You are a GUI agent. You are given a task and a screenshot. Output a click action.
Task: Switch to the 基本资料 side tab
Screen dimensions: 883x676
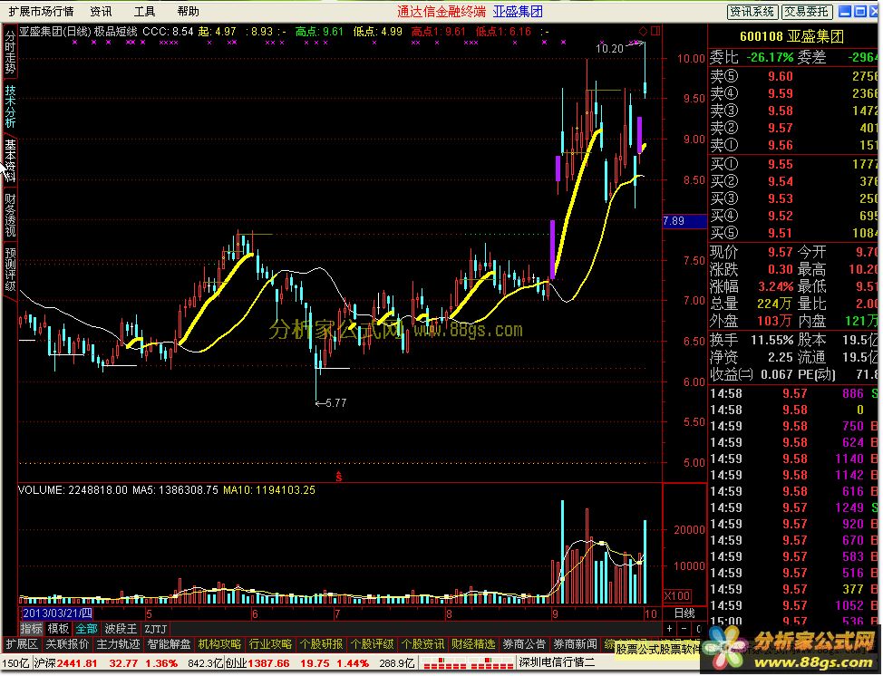(x=10, y=160)
